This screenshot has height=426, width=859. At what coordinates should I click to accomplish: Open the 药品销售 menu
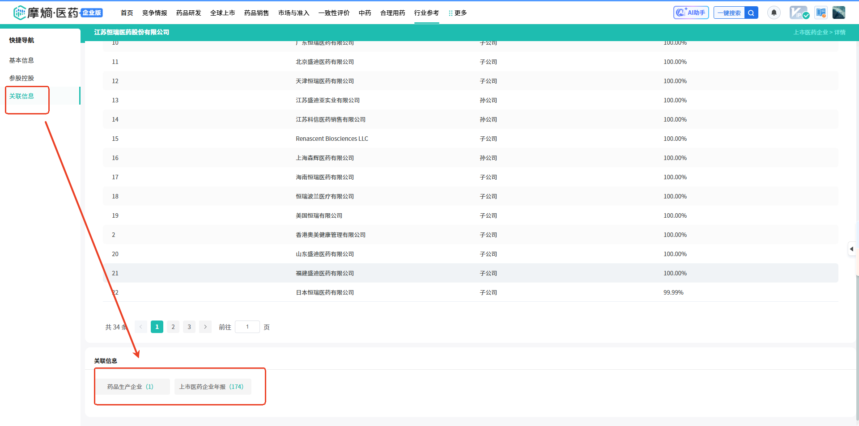click(257, 13)
